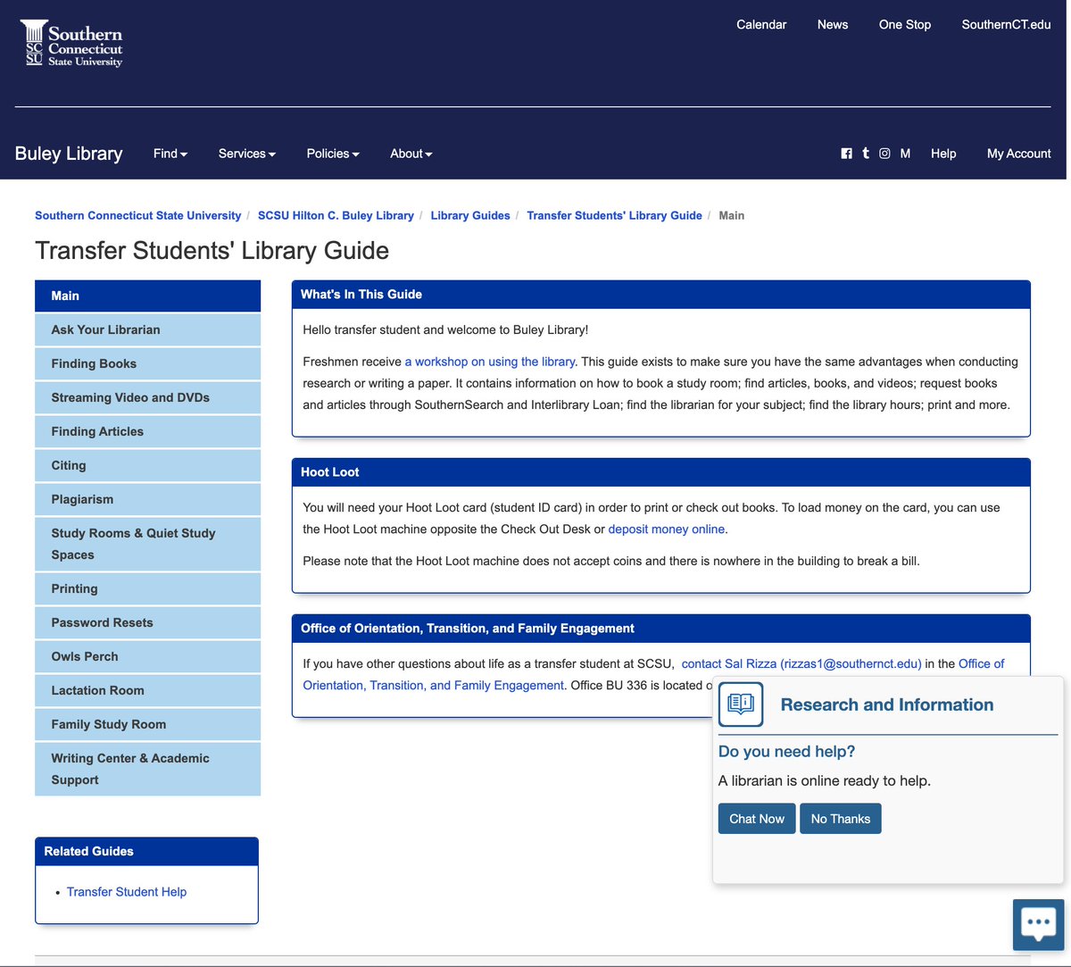Screen dimensions: 1071x967
Task: Open the Citing page
Action: (147, 465)
